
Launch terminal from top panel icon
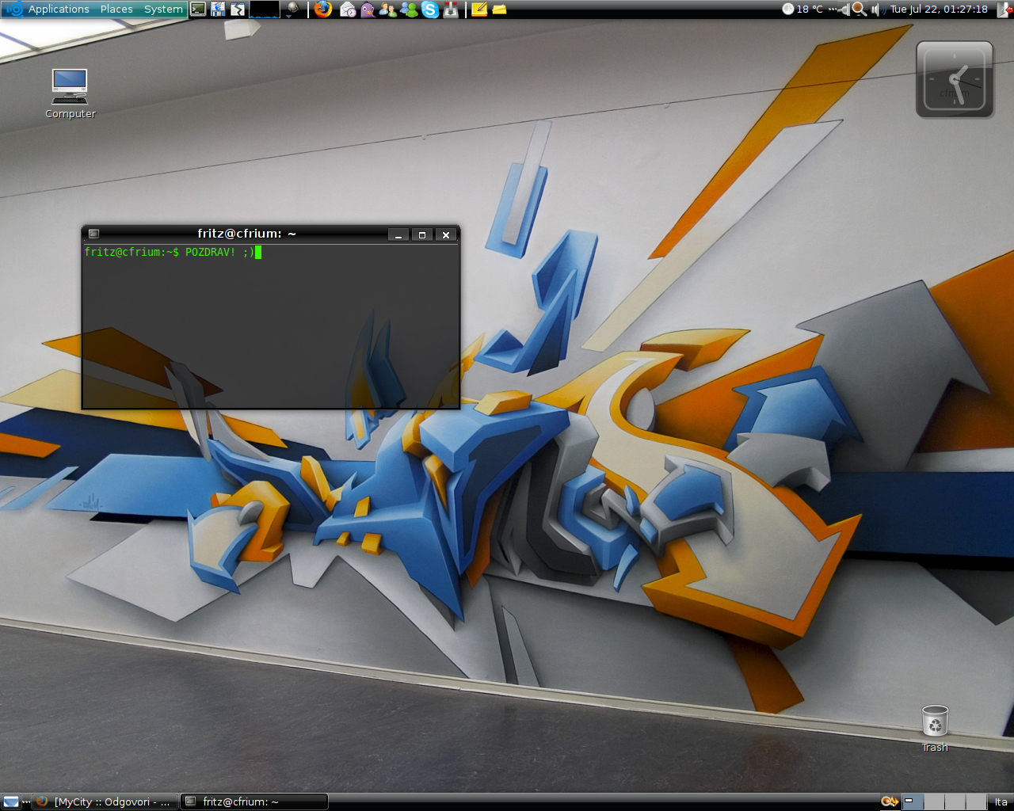click(x=198, y=10)
